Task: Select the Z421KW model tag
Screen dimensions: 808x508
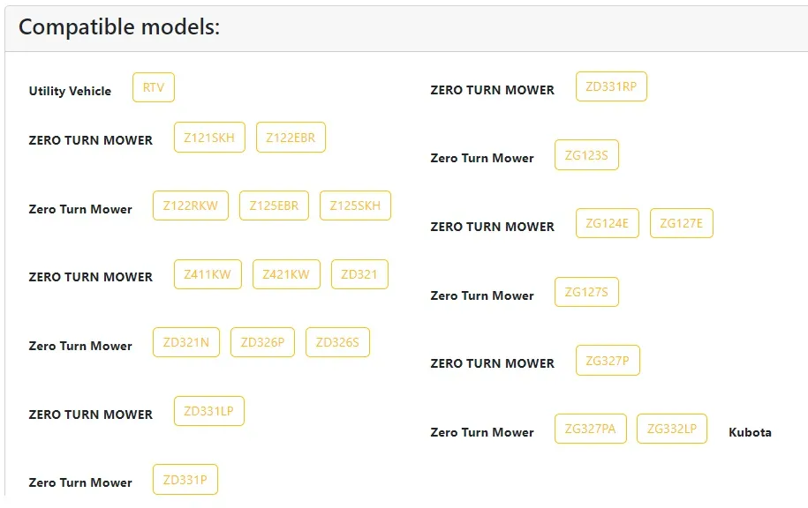Action: point(286,274)
